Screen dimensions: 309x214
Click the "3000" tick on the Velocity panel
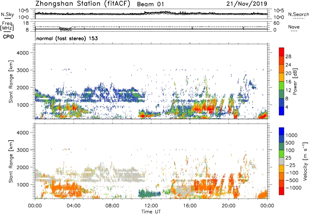[x=23, y=150]
